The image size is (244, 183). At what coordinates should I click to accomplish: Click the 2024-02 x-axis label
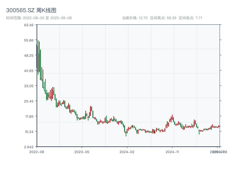(127, 152)
